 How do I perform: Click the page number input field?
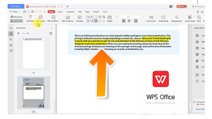(130, 17)
